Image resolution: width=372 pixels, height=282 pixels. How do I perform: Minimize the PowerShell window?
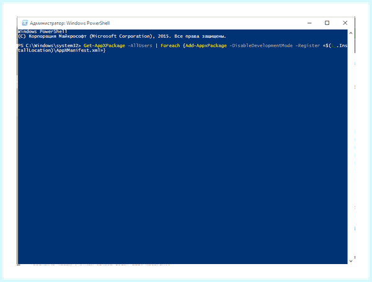coord(309,23)
